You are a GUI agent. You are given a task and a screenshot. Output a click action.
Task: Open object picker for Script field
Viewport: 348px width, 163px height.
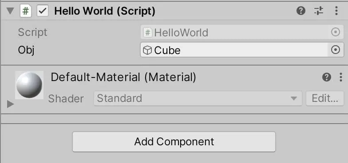(x=336, y=33)
